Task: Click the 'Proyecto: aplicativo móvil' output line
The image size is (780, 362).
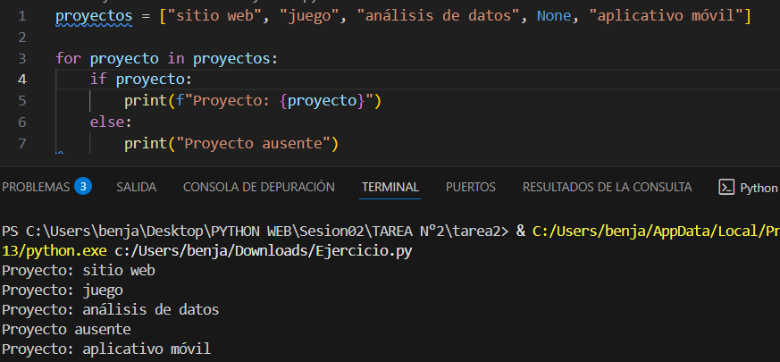Action: coord(107,349)
